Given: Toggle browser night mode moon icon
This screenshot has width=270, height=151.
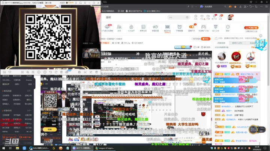Looking at the screenshot, I should click(256, 6).
